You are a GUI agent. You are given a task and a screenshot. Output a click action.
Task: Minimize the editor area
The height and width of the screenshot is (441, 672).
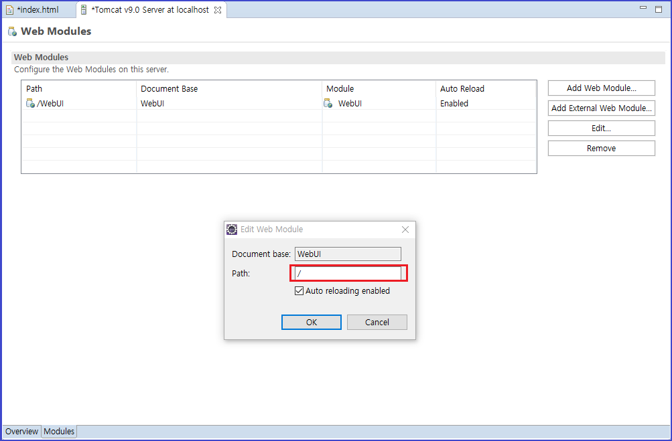(643, 8)
